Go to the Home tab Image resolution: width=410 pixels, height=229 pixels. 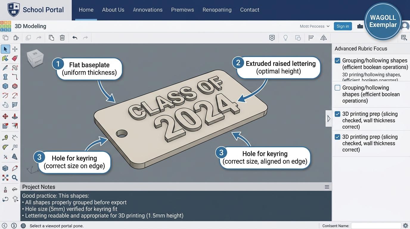86,10
